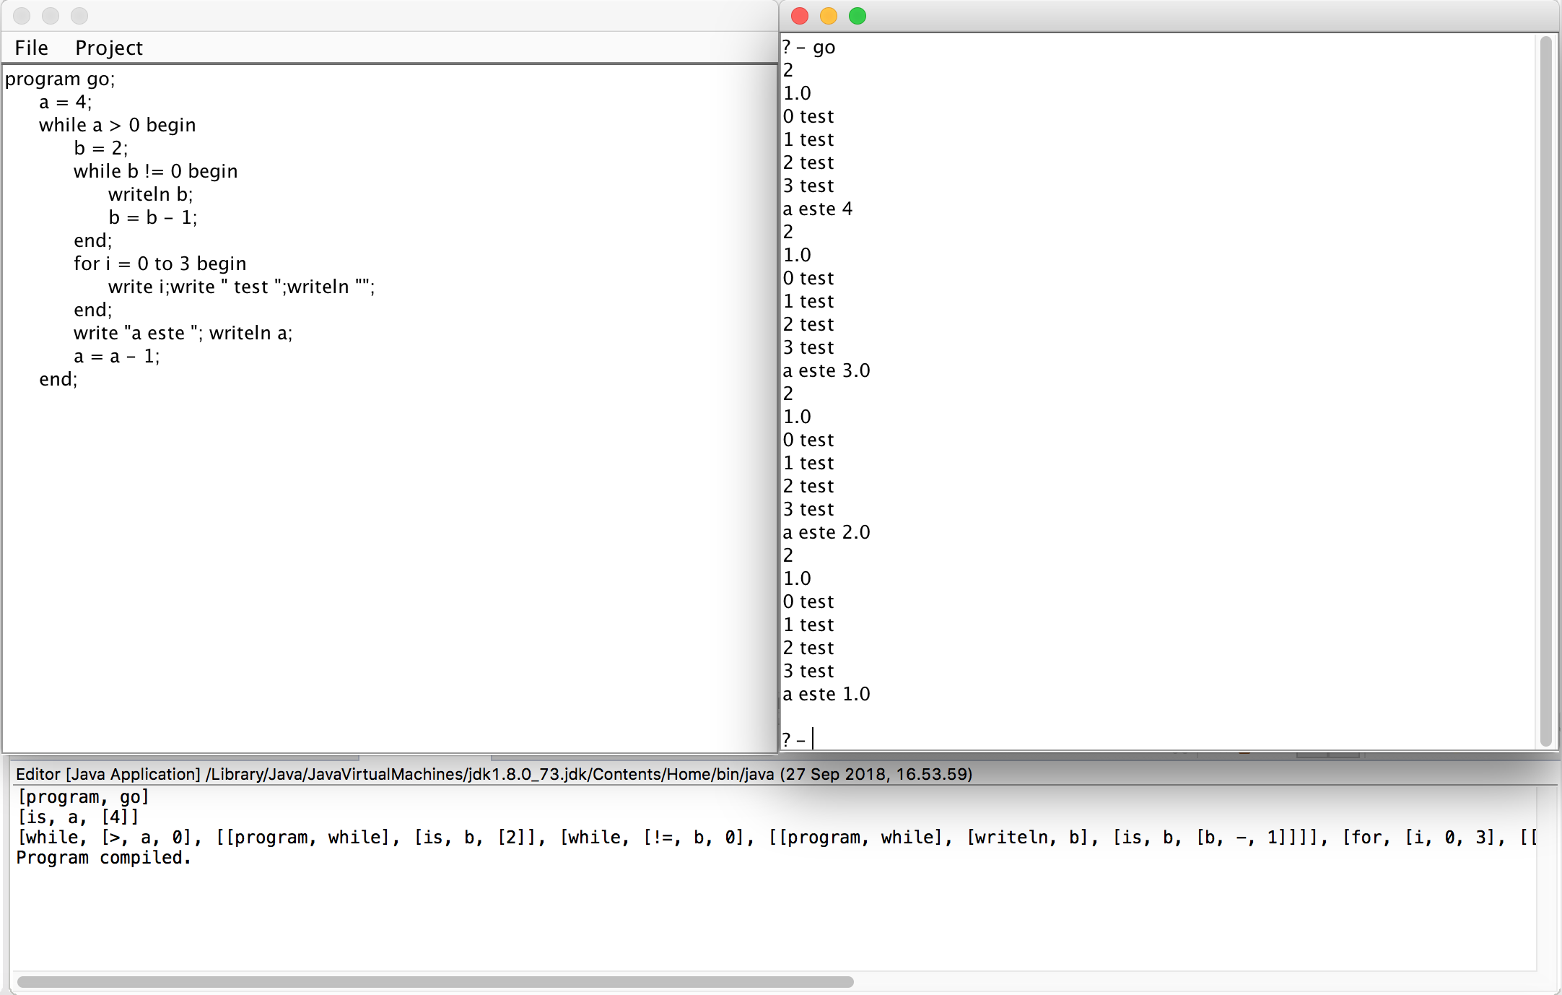Click the 'a este 1.0' output line
1562x995 pixels.
tap(826, 694)
